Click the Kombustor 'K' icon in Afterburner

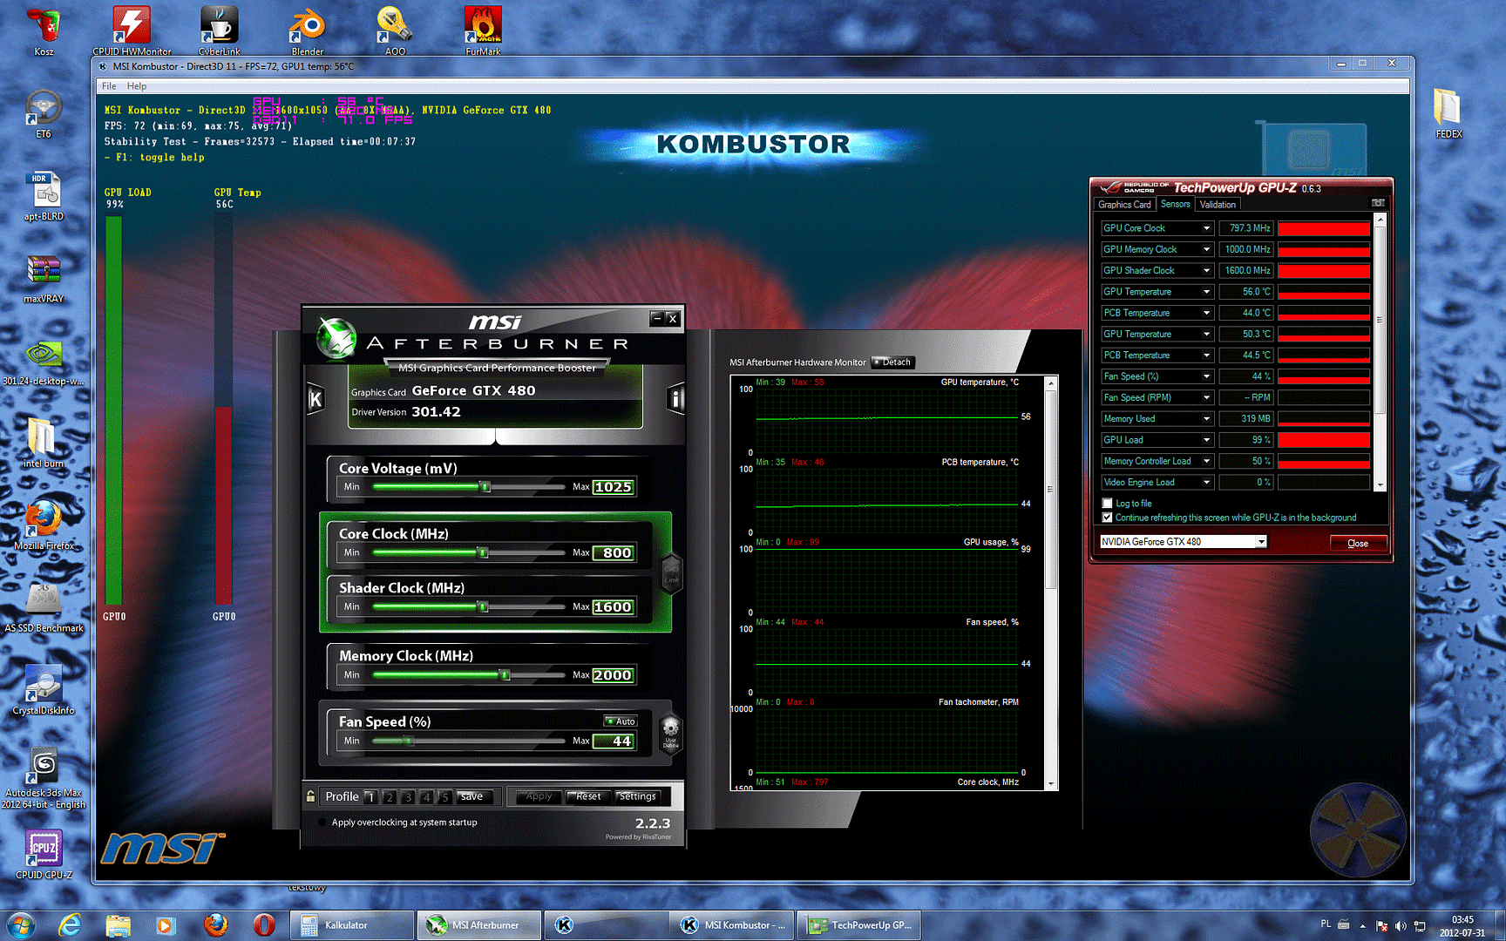pyautogui.click(x=315, y=399)
